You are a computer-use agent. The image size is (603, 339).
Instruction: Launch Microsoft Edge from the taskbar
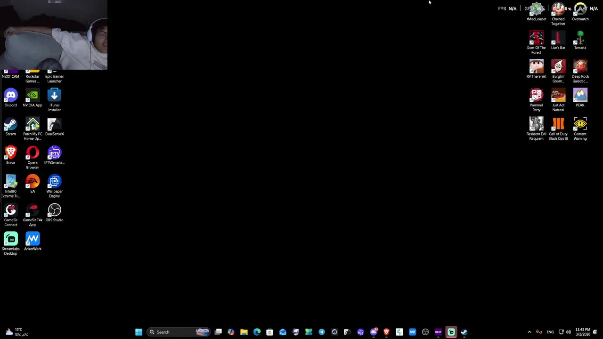pyautogui.click(x=257, y=332)
